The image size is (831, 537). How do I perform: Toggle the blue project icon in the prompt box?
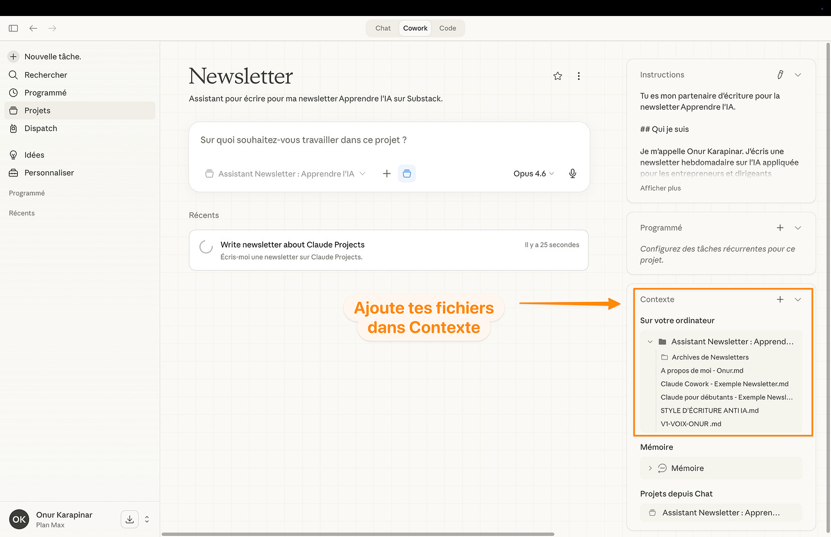(406, 173)
